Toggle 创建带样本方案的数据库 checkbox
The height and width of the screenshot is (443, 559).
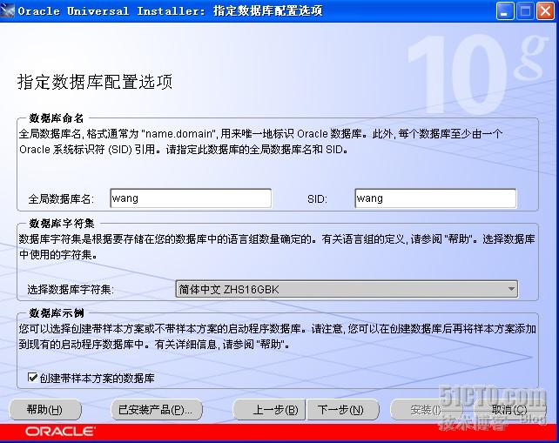click(32, 377)
